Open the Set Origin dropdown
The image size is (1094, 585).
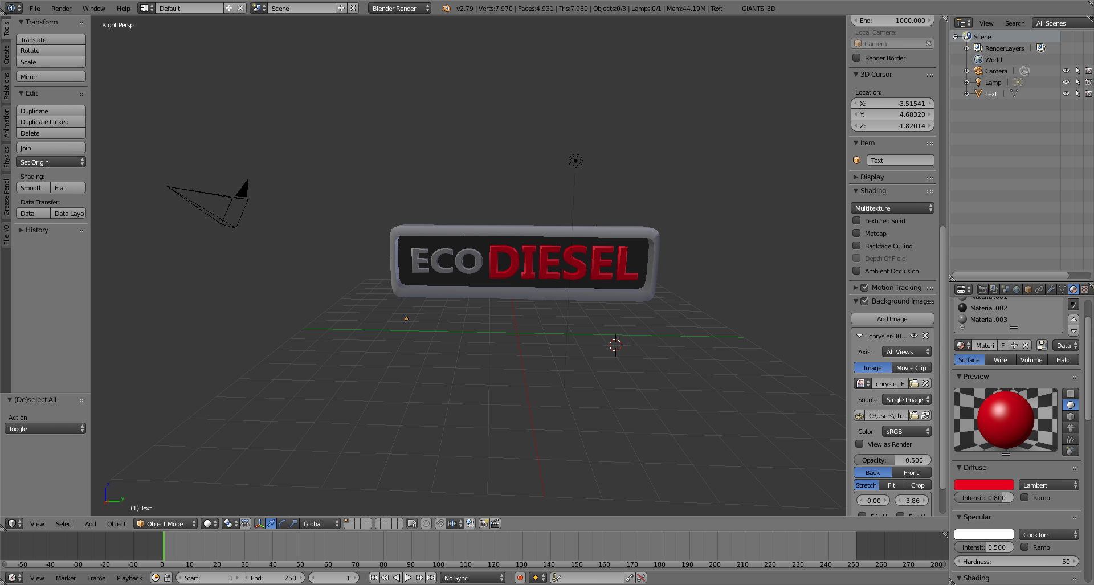pyautogui.click(x=51, y=162)
